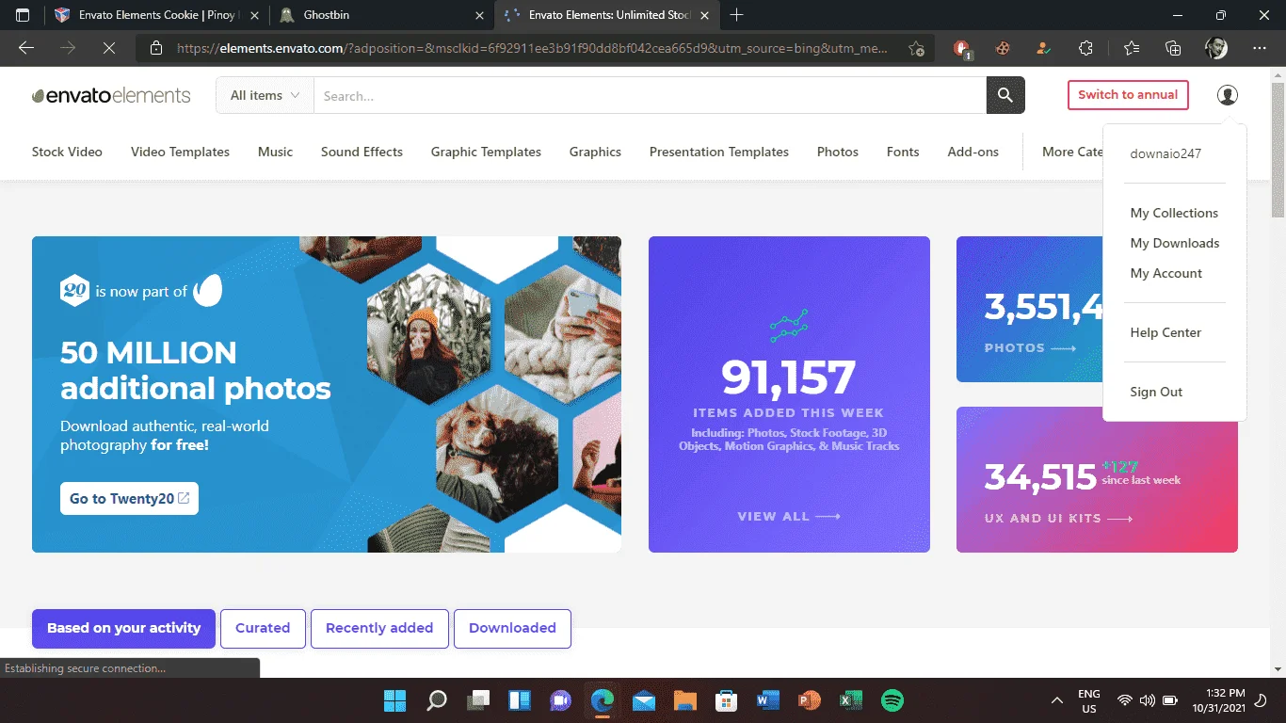1286x723 pixels.
Task: Click the Switch to annual button
Action: (x=1128, y=95)
